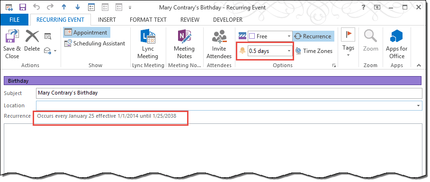Open the Scheduling Assistant
Screen dimensions: 430x182
(x=95, y=43)
